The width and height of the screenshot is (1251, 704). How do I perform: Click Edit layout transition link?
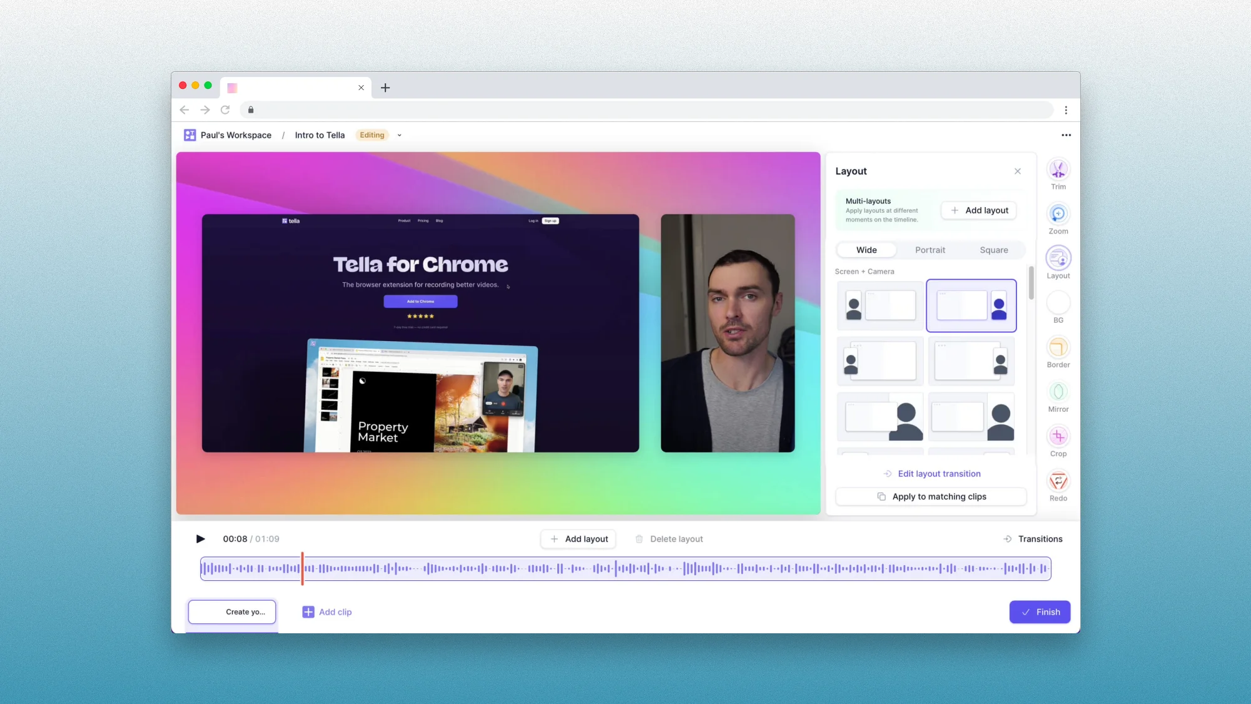pos(938,474)
